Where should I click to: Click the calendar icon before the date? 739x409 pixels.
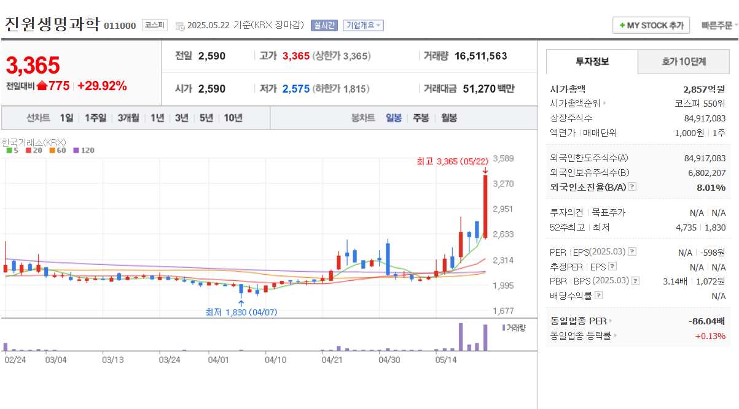coord(179,26)
